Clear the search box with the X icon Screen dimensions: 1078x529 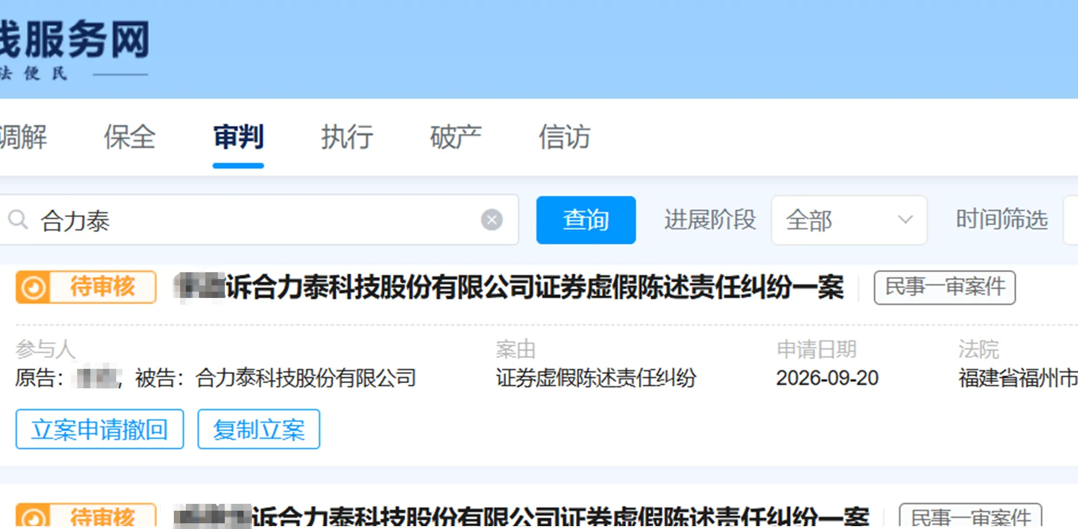491,220
